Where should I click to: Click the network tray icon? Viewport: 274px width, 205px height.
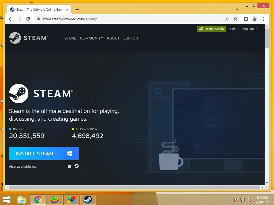tap(242, 200)
